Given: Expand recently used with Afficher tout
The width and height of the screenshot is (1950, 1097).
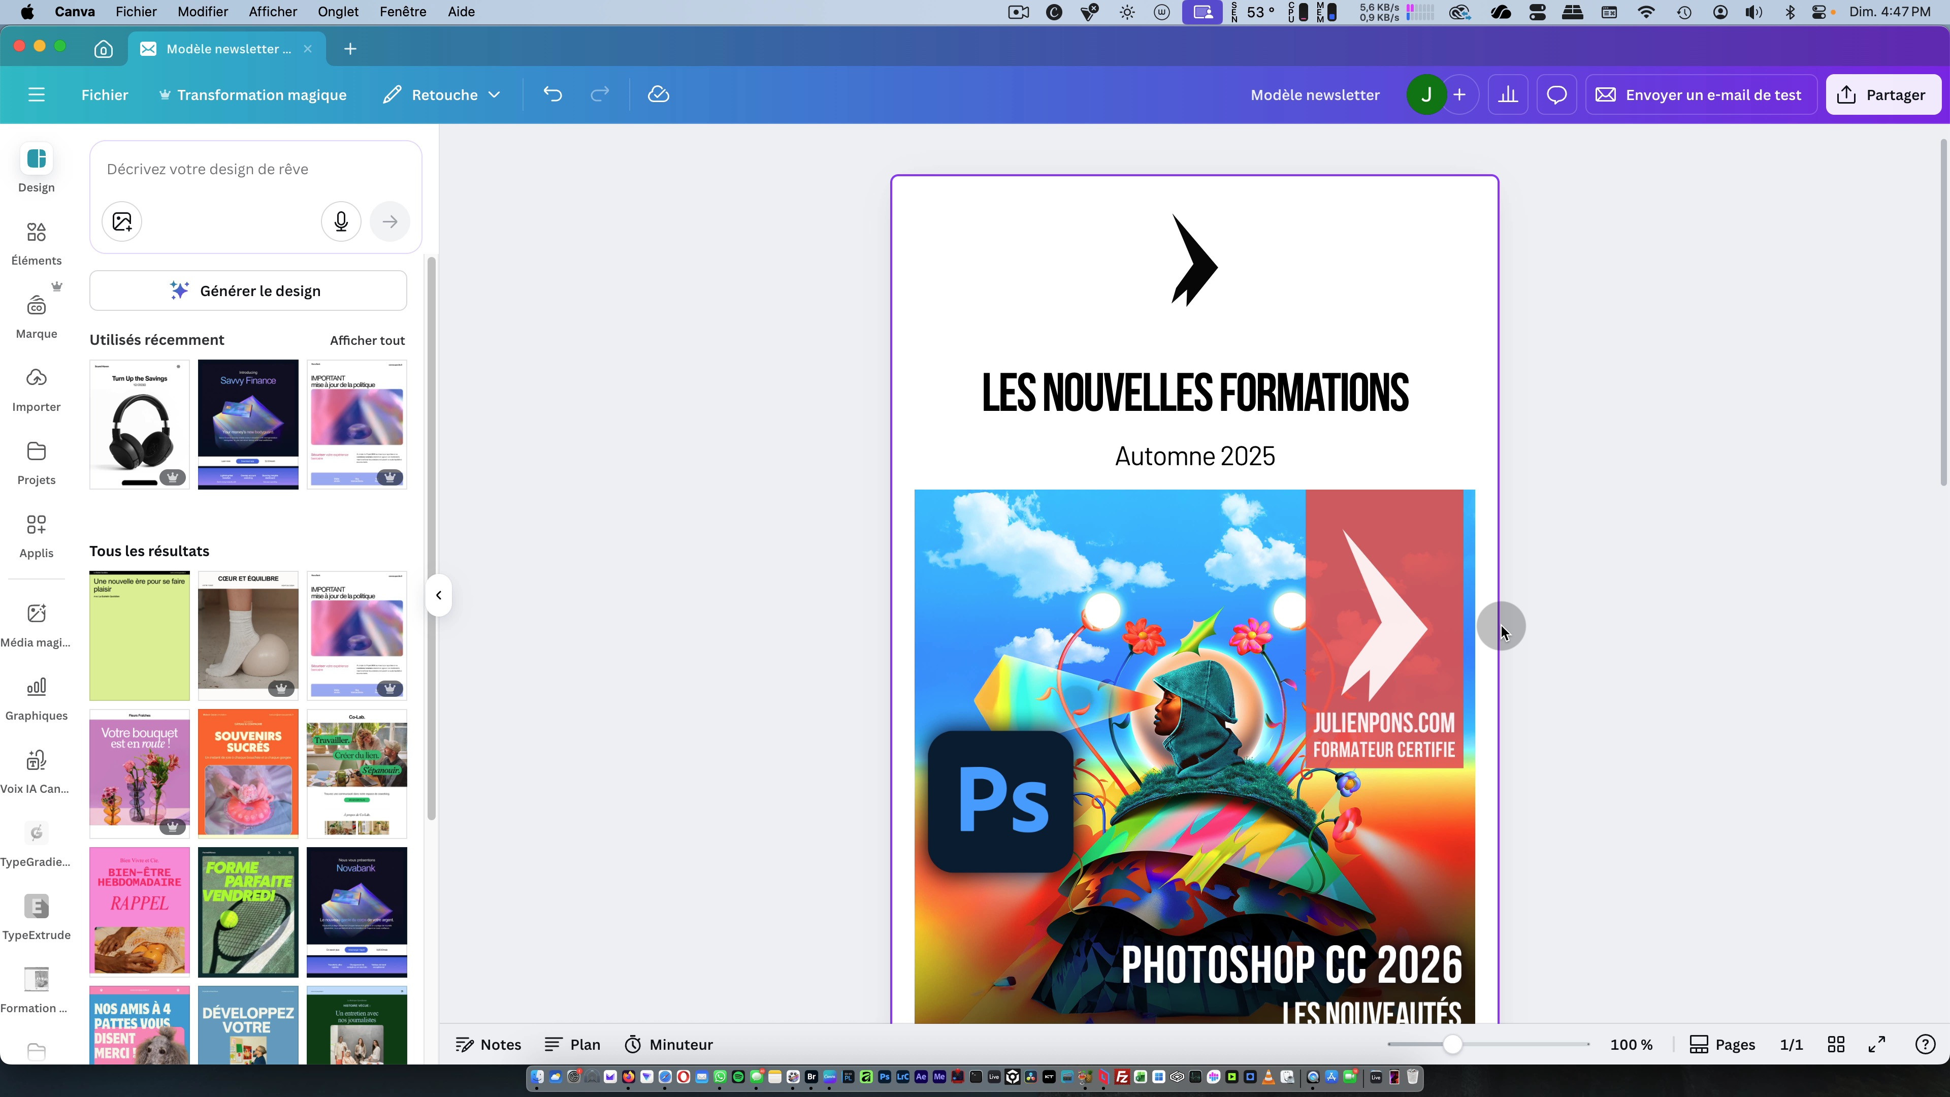Looking at the screenshot, I should coord(367,341).
